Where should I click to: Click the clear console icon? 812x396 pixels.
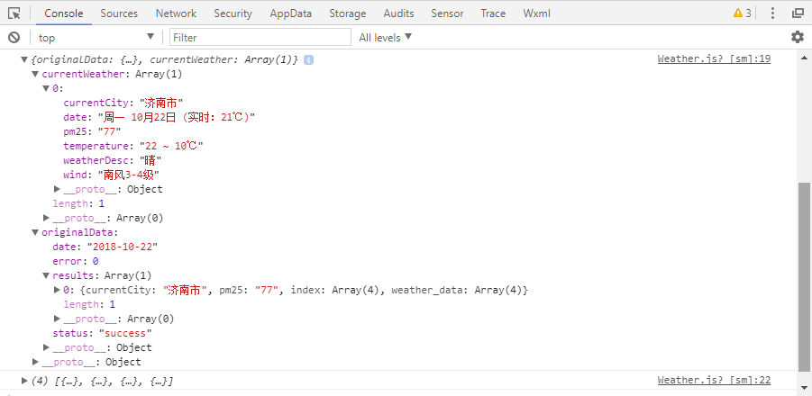pos(14,37)
